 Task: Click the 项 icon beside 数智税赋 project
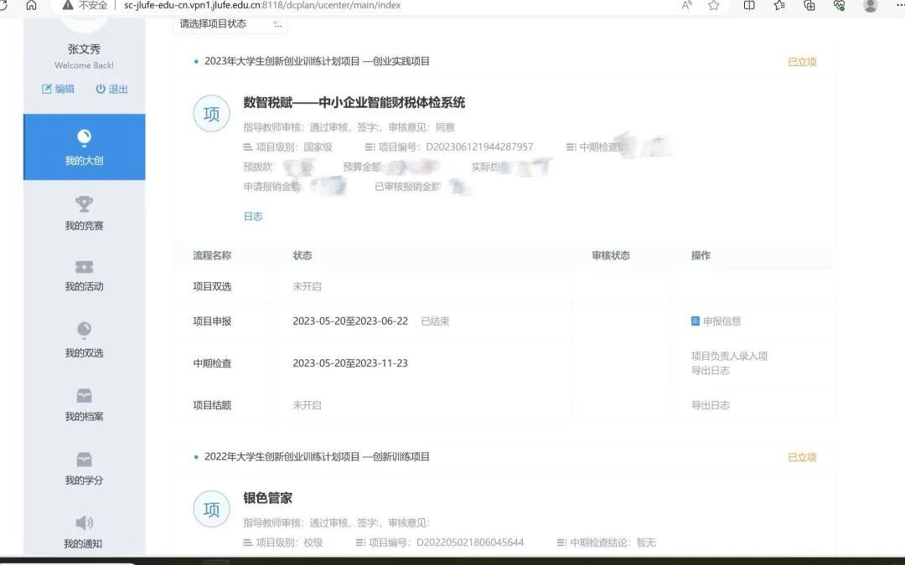pyautogui.click(x=211, y=114)
